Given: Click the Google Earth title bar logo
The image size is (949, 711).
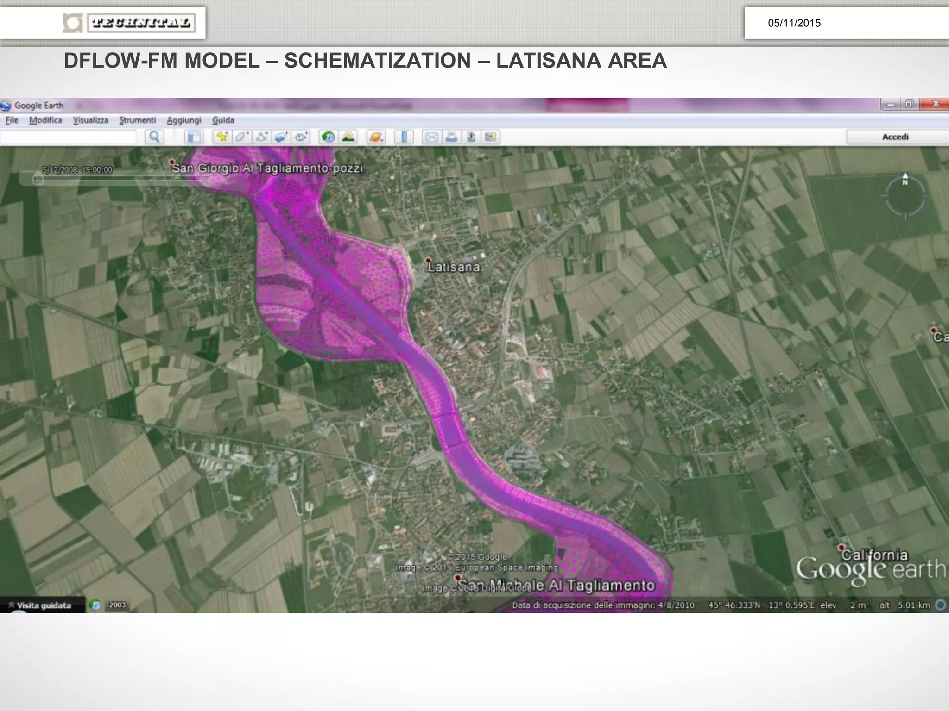Looking at the screenshot, I should tap(6, 106).
